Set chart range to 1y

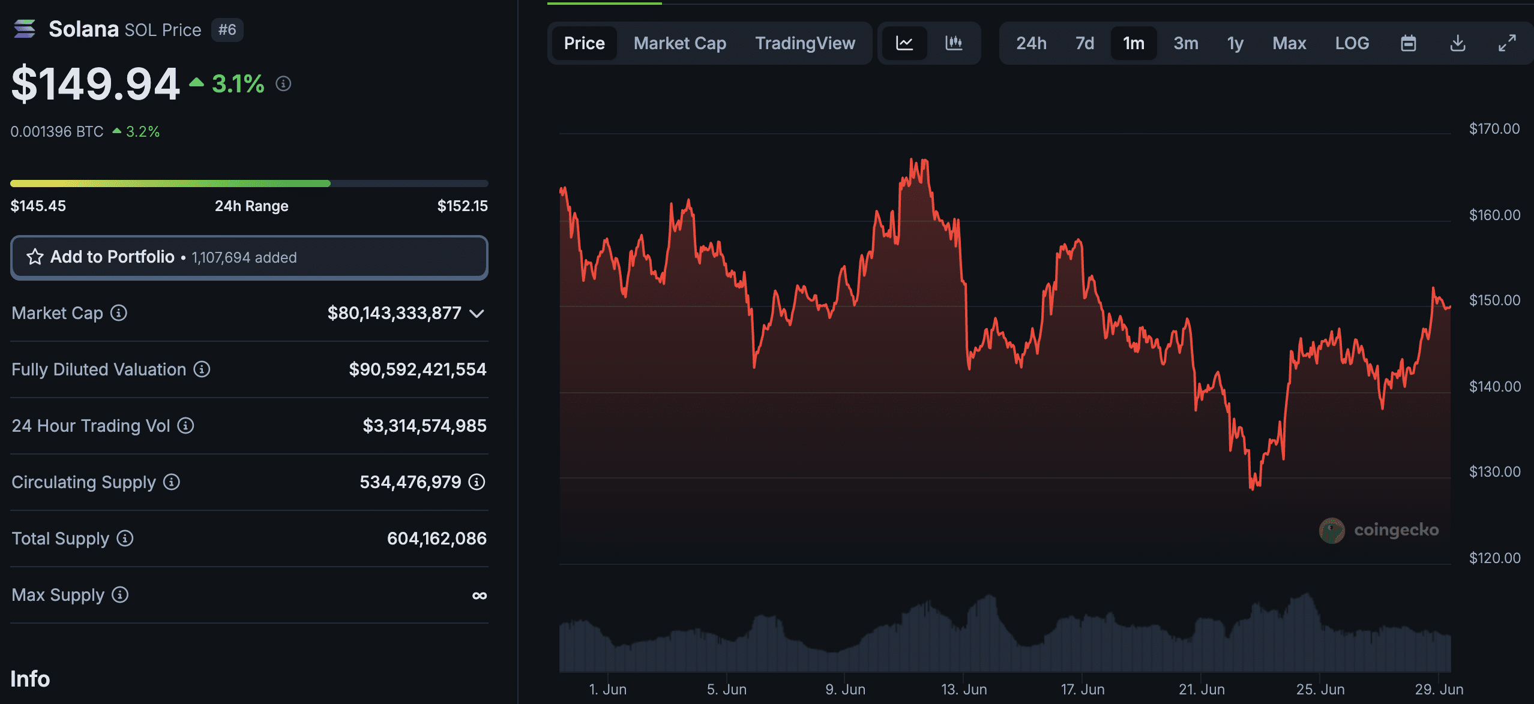(1235, 43)
